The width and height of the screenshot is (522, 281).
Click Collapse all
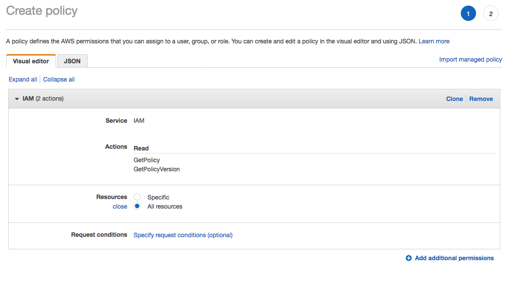(x=59, y=79)
